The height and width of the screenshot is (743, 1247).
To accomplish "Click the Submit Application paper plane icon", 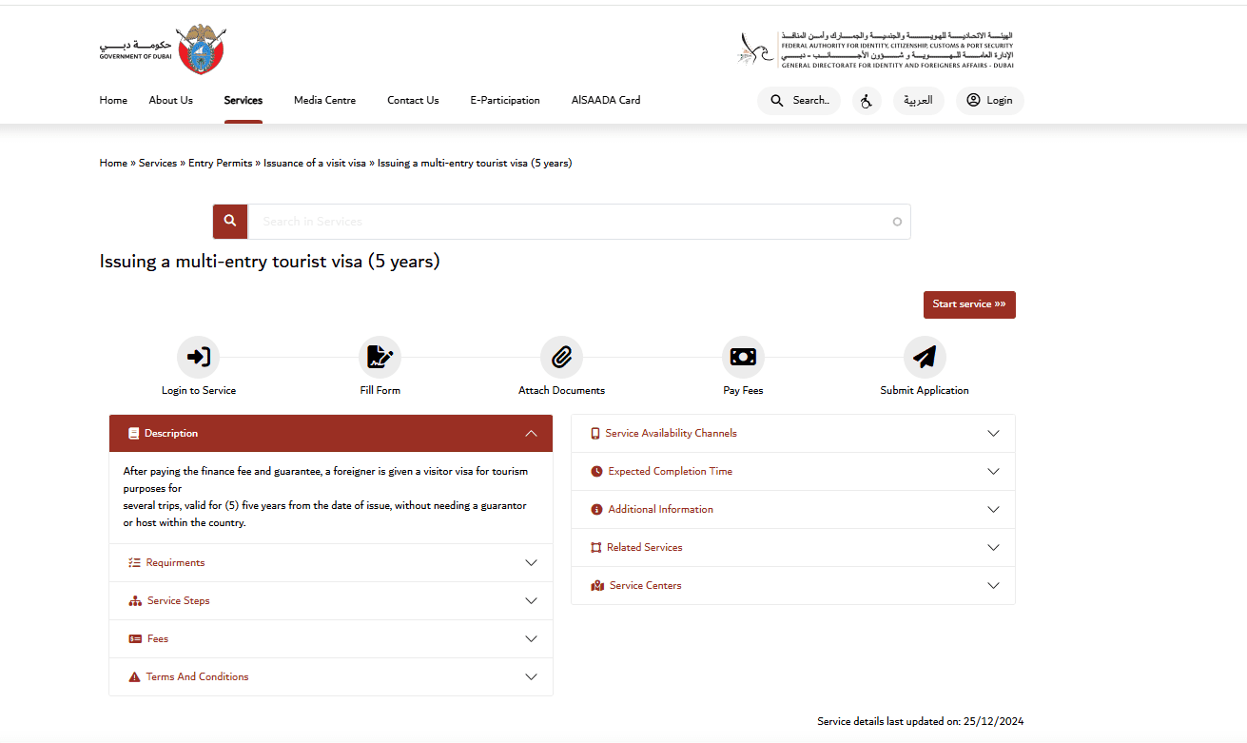I will (x=924, y=356).
